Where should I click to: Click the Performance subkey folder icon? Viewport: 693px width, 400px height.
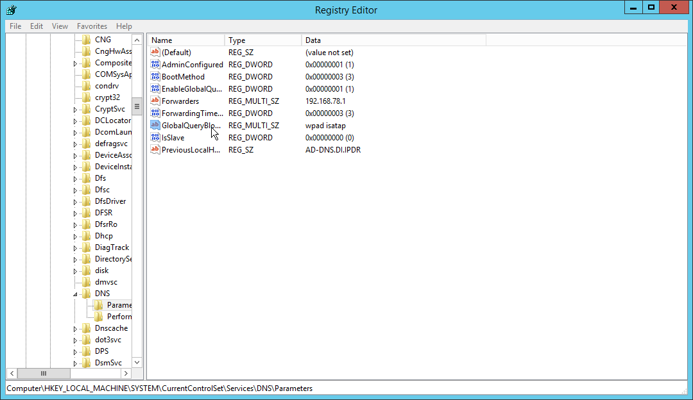point(99,316)
